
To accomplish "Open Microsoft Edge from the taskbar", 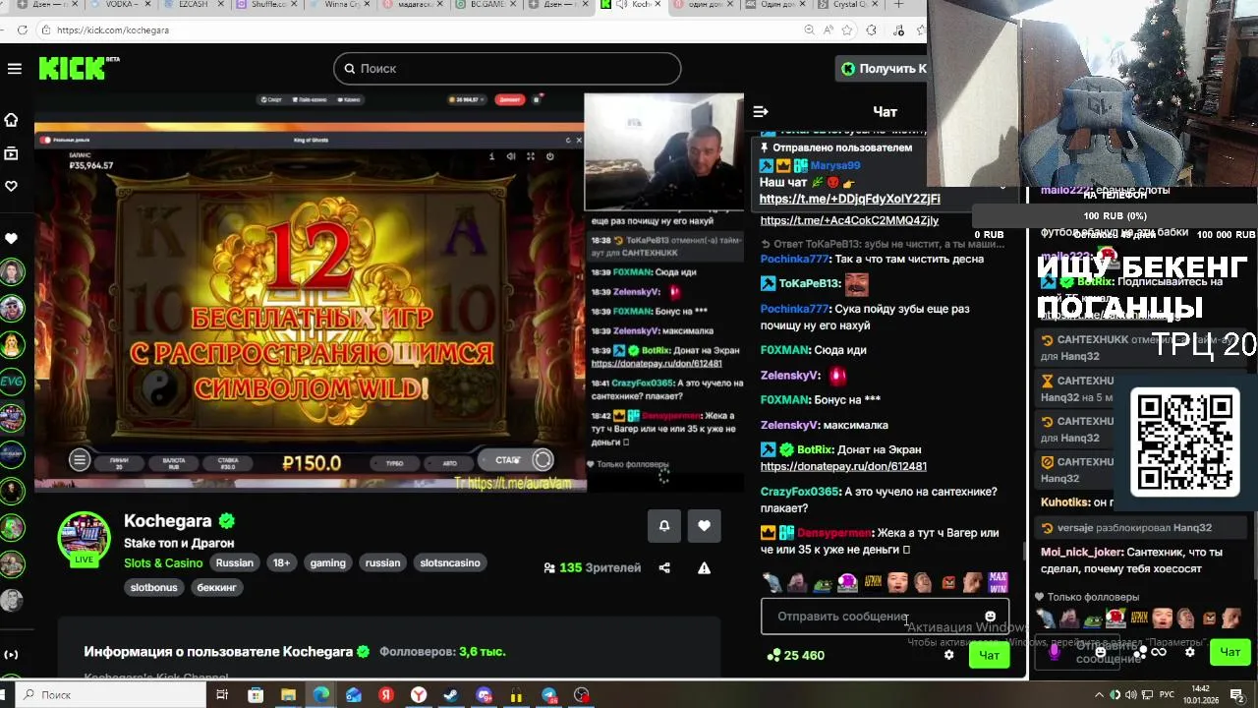I will click(x=320, y=695).
